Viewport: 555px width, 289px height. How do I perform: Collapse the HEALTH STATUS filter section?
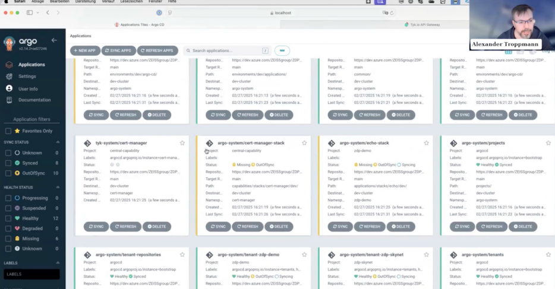pos(58,188)
